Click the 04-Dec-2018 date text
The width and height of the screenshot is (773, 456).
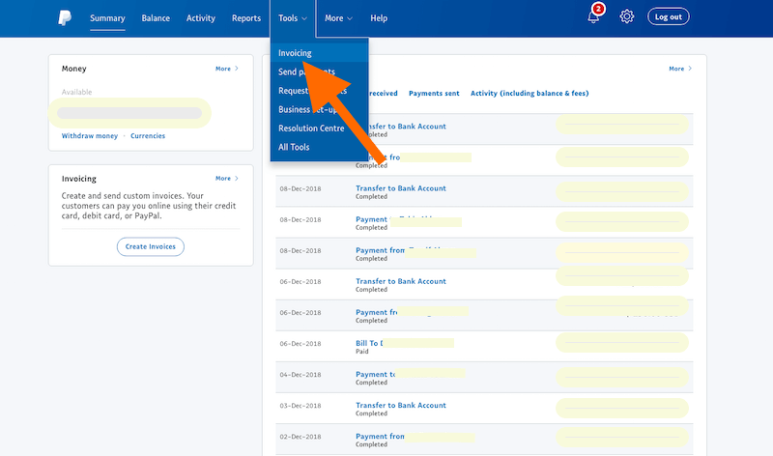[x=301, y=375]
